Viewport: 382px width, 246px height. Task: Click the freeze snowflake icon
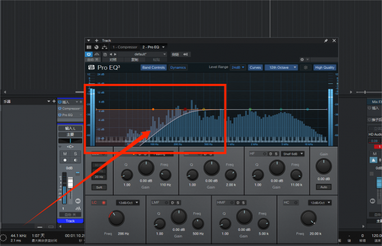point(305,68)
